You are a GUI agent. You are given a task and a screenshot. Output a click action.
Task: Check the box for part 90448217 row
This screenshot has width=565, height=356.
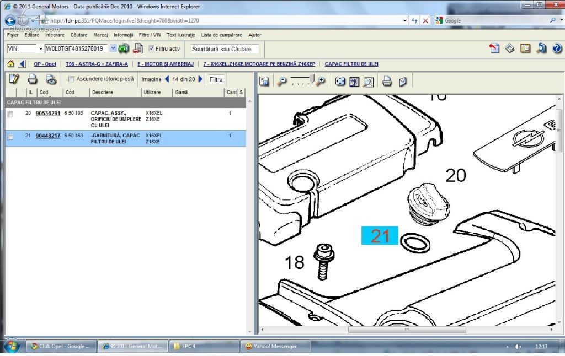(x=10, y=137)
